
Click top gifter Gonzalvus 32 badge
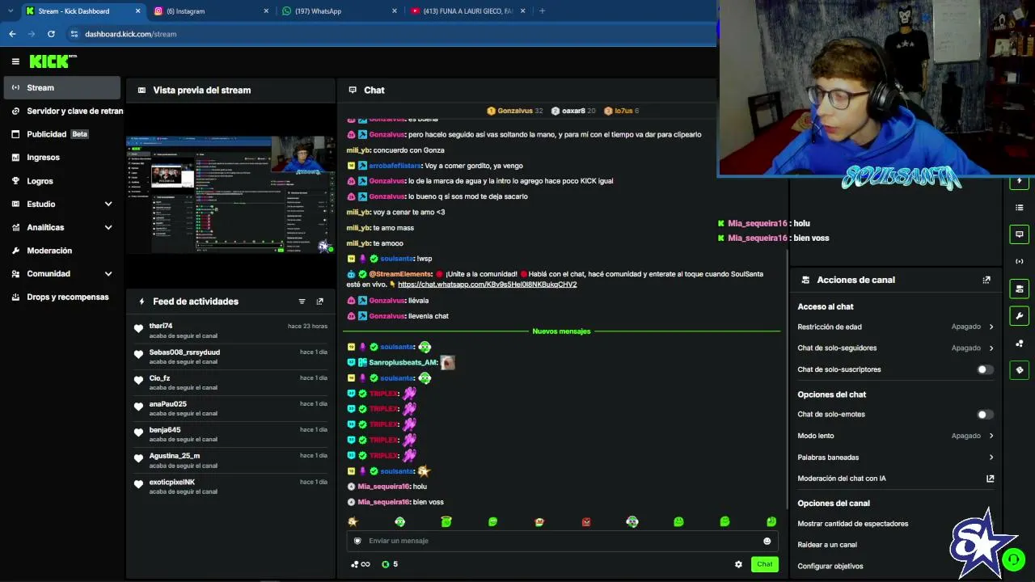tap(515, 111)
